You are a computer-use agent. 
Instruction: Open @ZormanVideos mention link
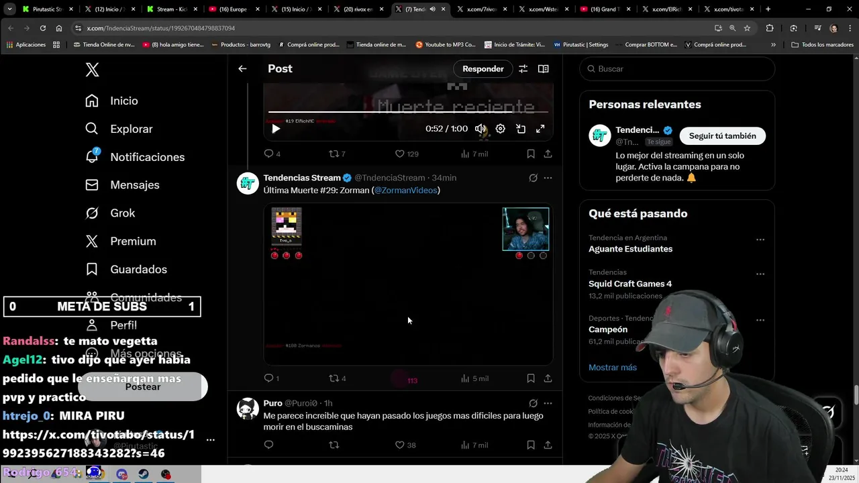click(x=406, y=191)
